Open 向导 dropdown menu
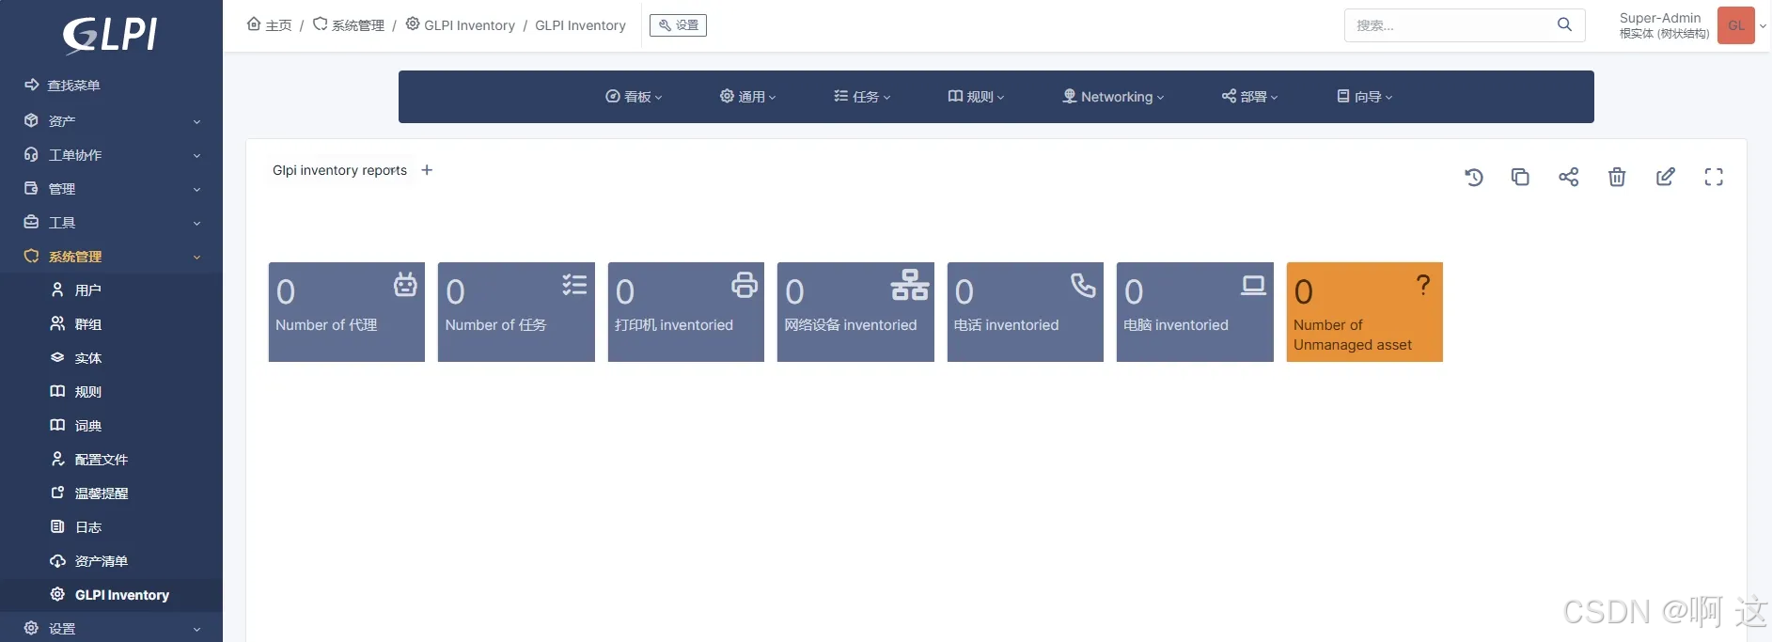1772x642 pixels. (1365, 97)
